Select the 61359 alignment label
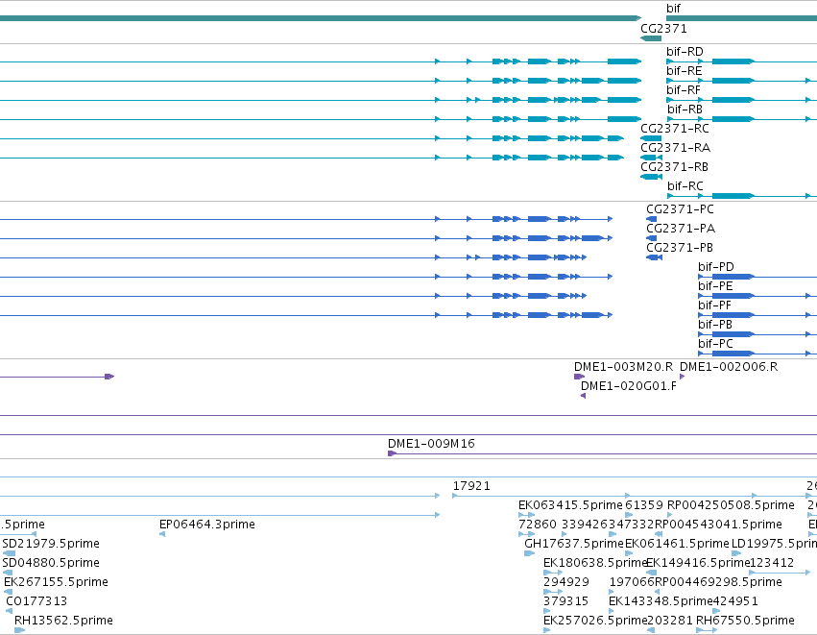 pyautogui.click(x=644, y=505)
